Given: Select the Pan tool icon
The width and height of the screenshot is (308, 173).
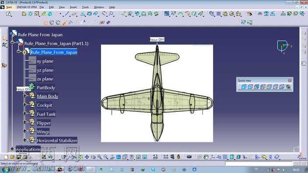Looking at the screenshot, I should 87,157.
